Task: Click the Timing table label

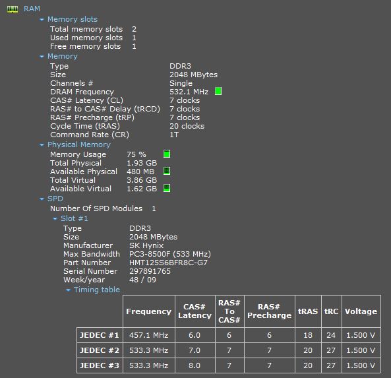Action: [97, 290]
